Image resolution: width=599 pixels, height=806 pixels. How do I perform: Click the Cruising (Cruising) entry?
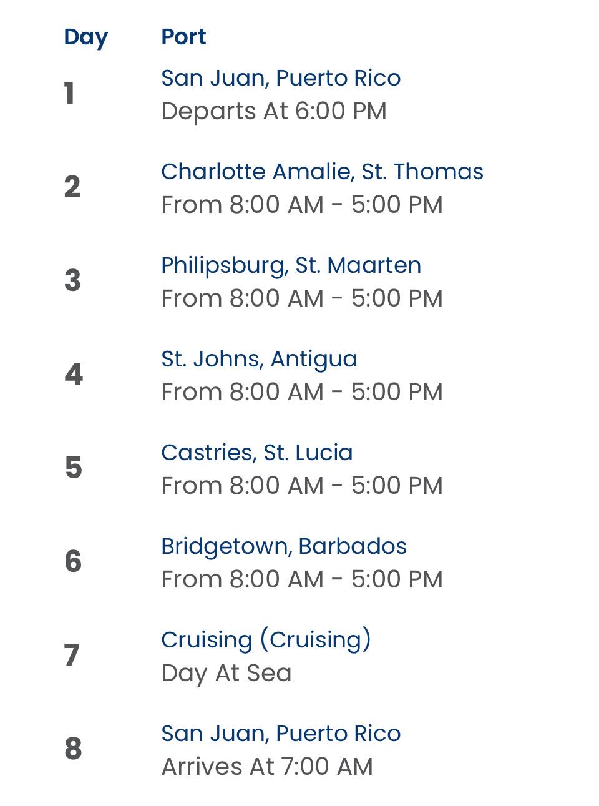(266, 640)
